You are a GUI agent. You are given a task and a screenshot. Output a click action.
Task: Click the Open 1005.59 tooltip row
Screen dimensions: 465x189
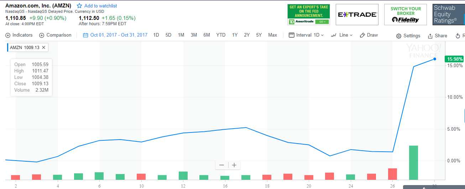tap(31, 64)
